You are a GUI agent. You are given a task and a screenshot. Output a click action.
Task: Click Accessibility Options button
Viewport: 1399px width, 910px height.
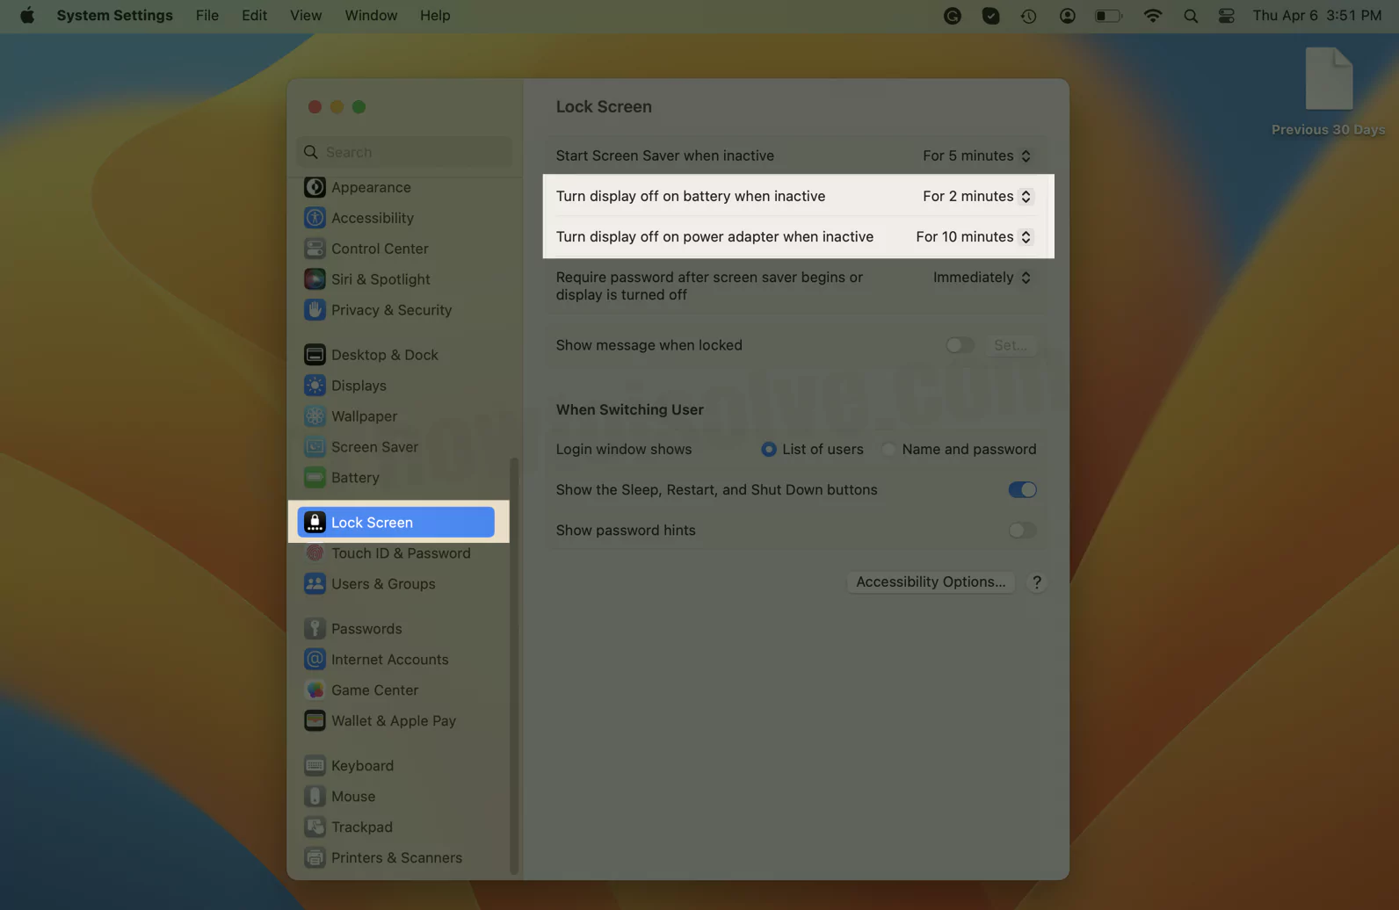click(931, 582)
